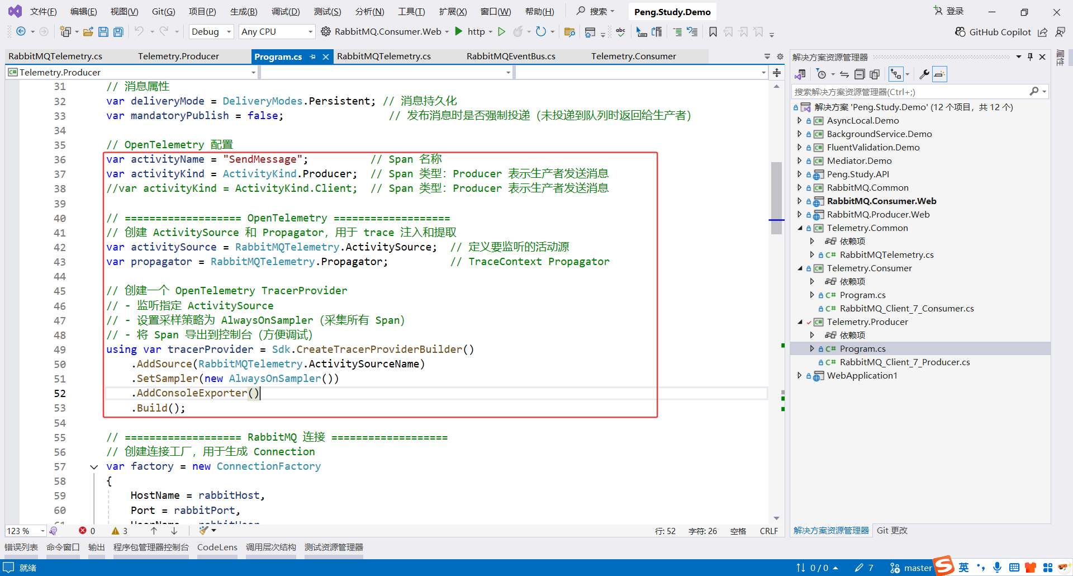Click the Open File folder icon
Screen dimensions: 1073x576
[x=88, y=32]
